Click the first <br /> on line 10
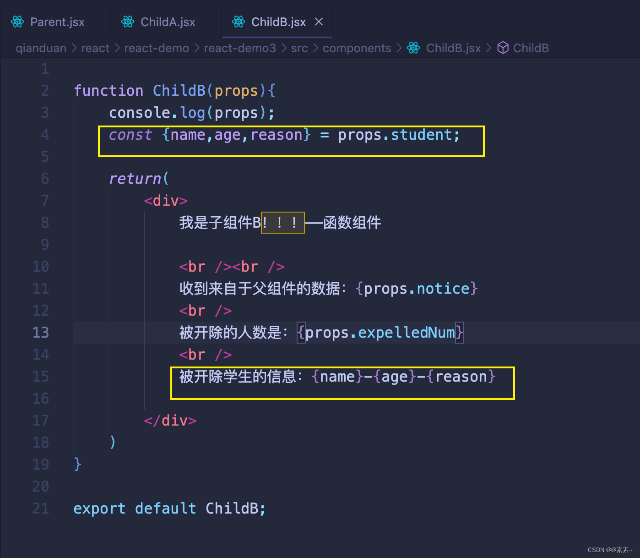This screenshot has width=640, height=558. click(206, 267)
